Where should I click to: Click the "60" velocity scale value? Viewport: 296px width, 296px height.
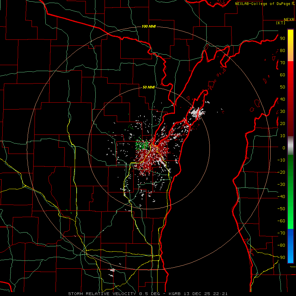(283, 75)
